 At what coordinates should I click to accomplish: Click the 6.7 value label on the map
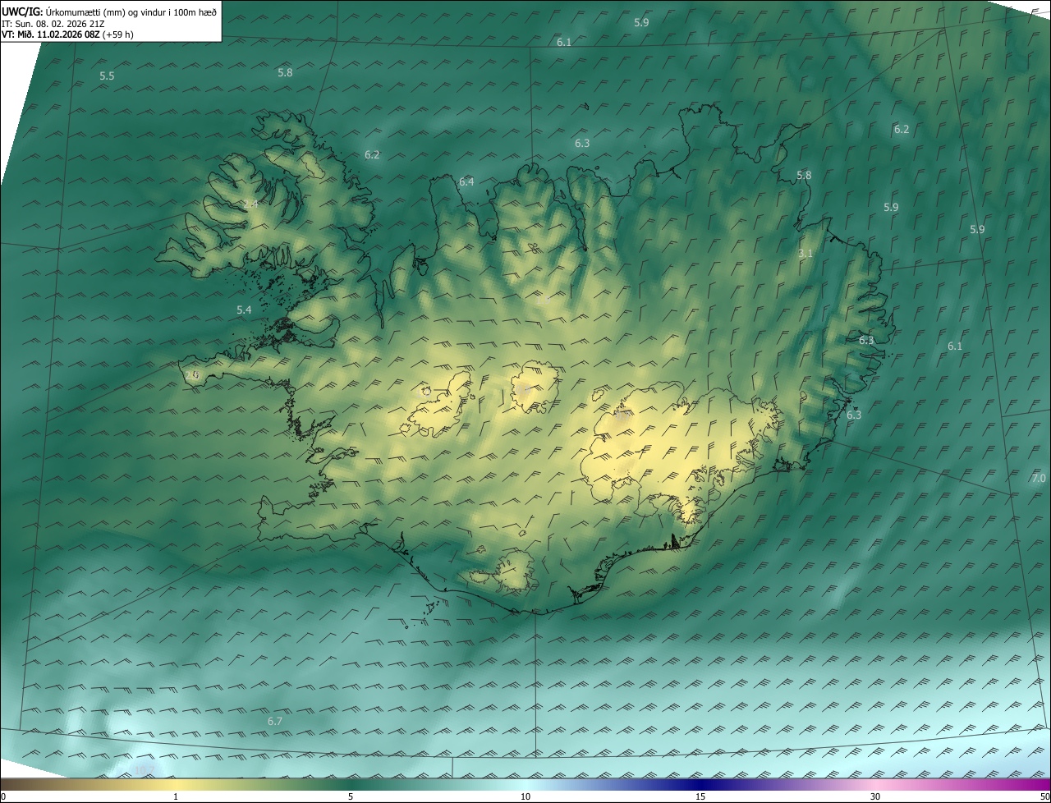tap(274, 721)
